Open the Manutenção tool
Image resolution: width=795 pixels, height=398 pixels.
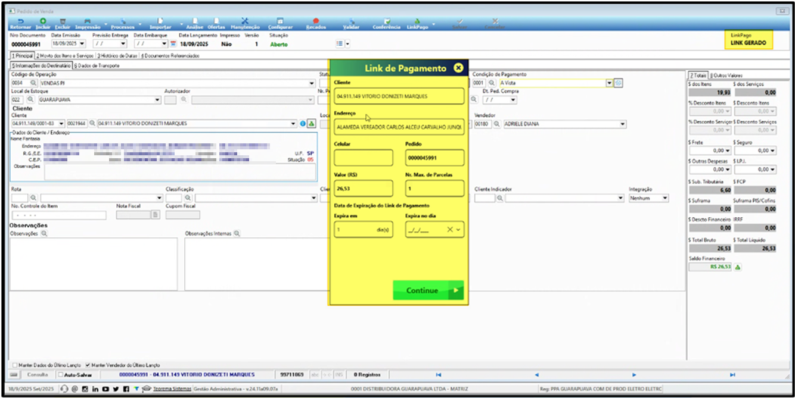(245, 23)
